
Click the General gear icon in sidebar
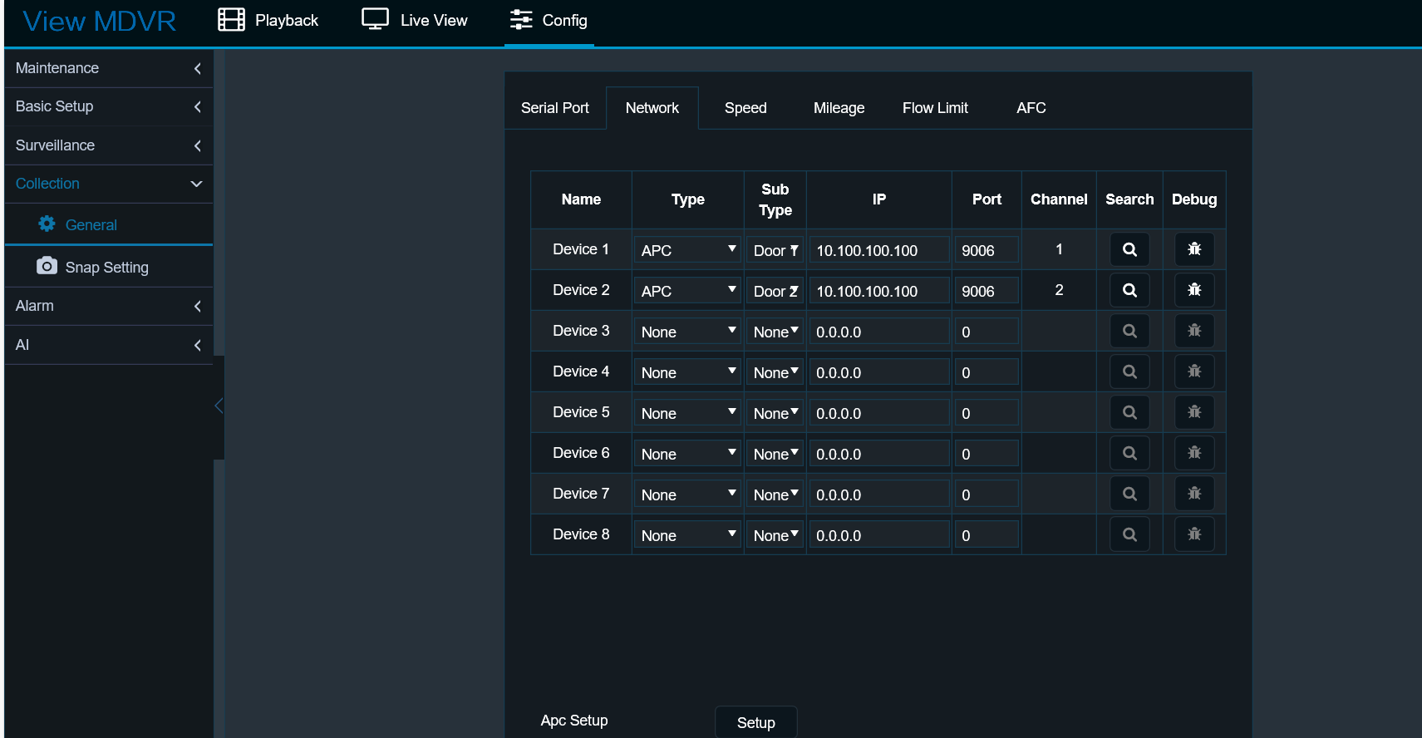click(x=47, y=224)
